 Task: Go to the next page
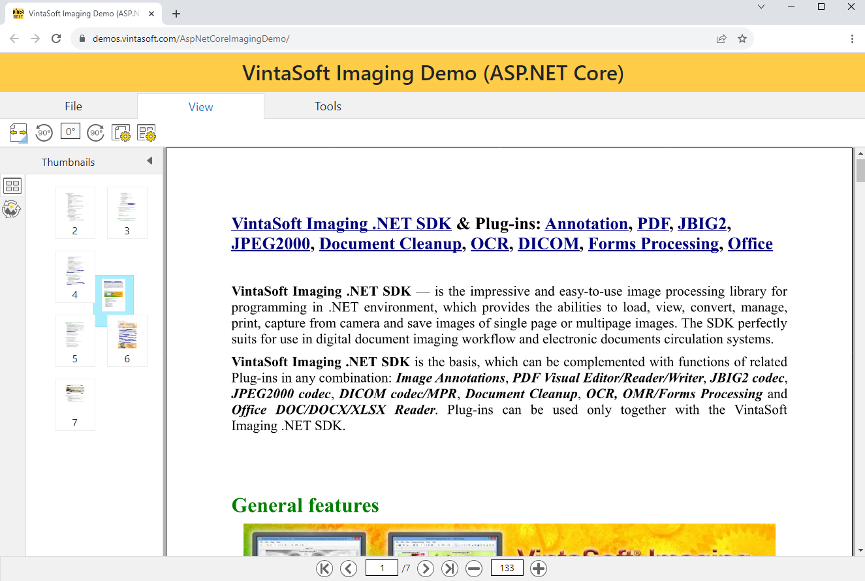click(x=426, y=568)
